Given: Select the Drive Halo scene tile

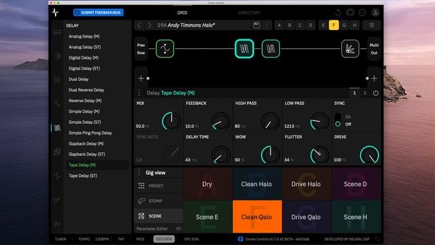Looking at the screenshot, I should click(306, 184).
